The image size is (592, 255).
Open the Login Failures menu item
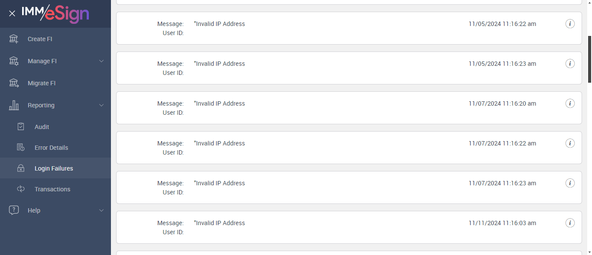pyautogui.click(x=54, y=168)
